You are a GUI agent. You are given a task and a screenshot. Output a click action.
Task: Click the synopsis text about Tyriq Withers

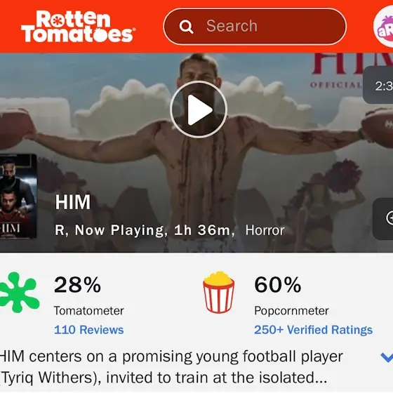[x=171, y=367]
